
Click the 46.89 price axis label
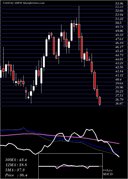tap(119, 43)
